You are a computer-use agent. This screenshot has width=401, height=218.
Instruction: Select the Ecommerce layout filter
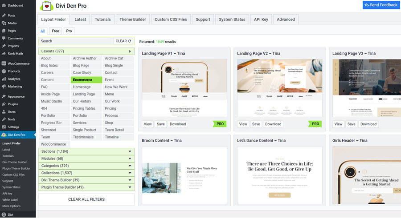[86, 80]
